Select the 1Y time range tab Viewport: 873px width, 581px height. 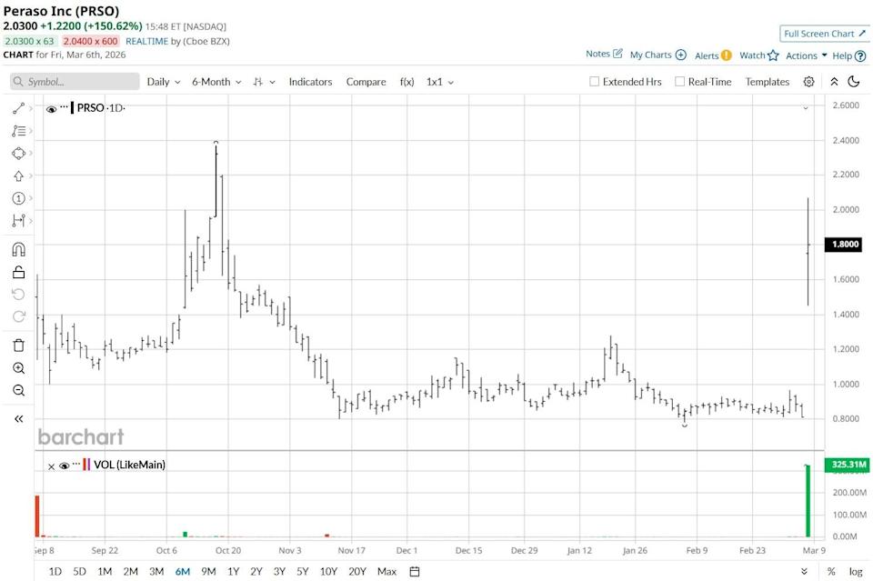point(233,571)
